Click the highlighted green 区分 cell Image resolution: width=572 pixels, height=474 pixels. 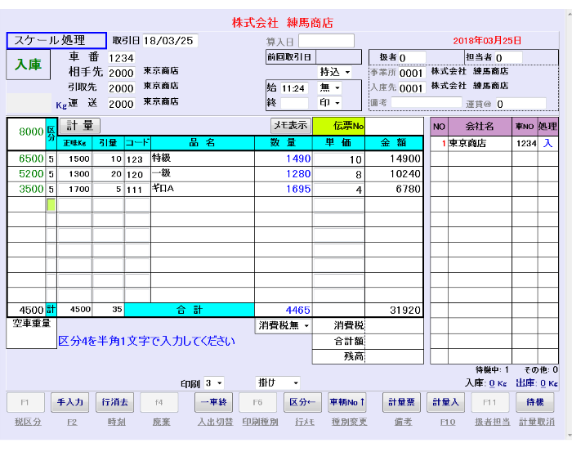[51, 204]
